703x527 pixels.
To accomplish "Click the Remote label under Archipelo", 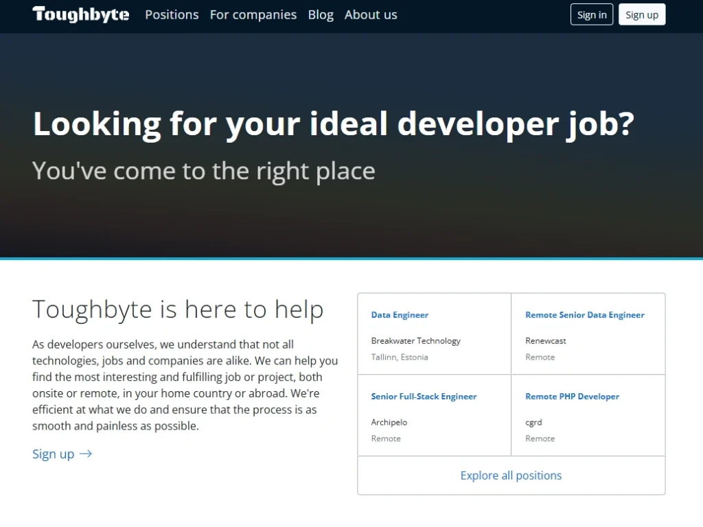I will (x=386, y=438).
